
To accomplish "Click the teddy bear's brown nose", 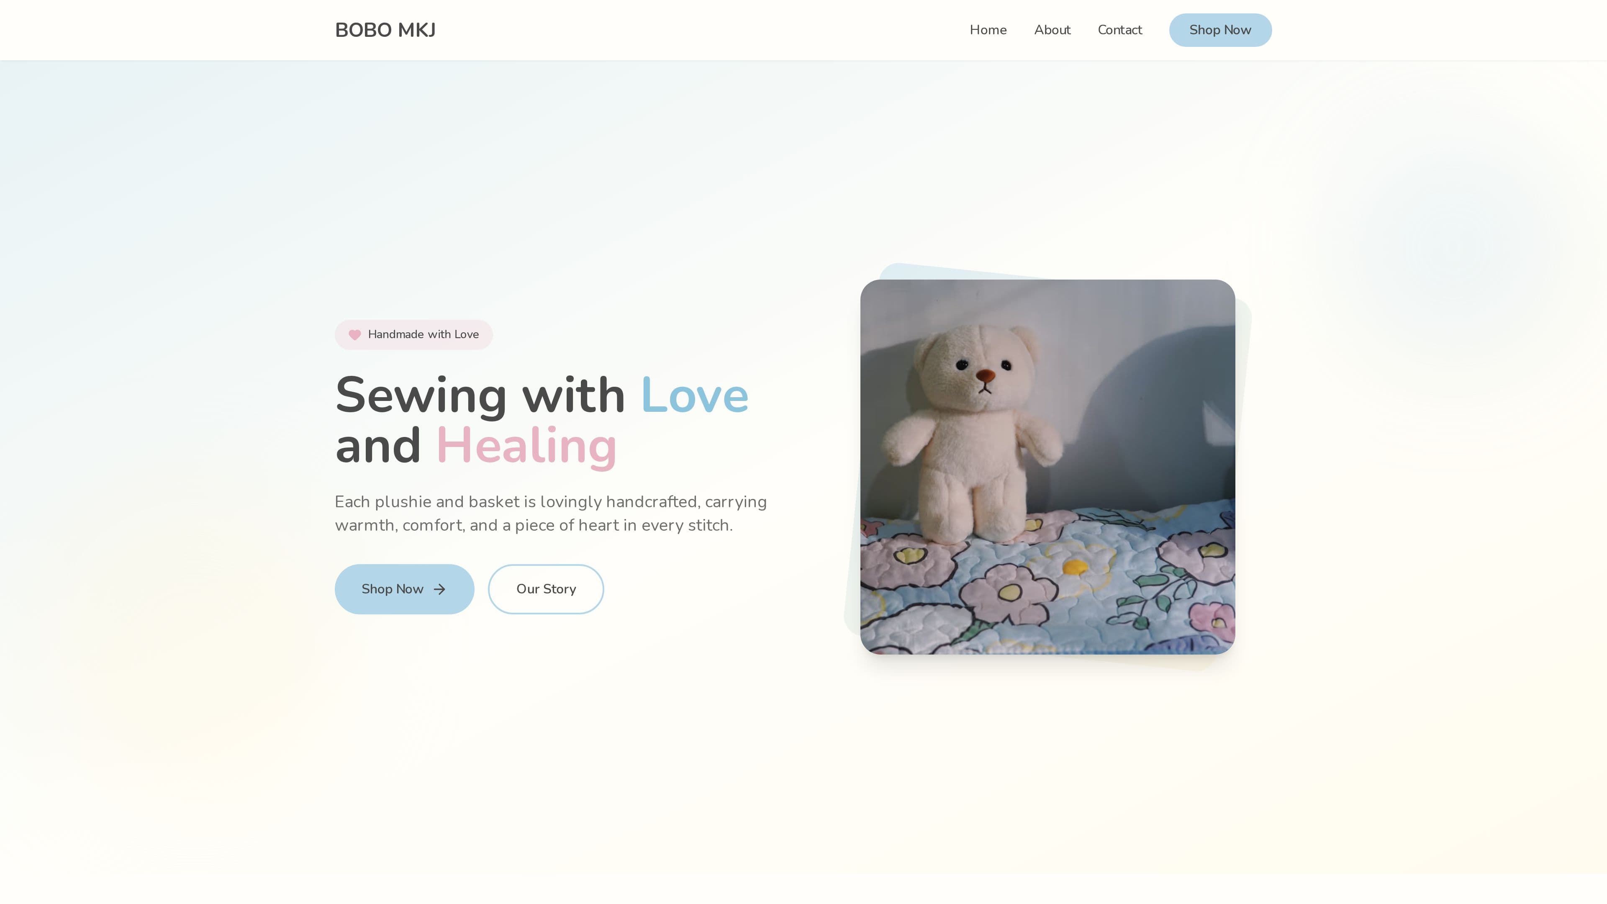I will click(x=986, y=375).
